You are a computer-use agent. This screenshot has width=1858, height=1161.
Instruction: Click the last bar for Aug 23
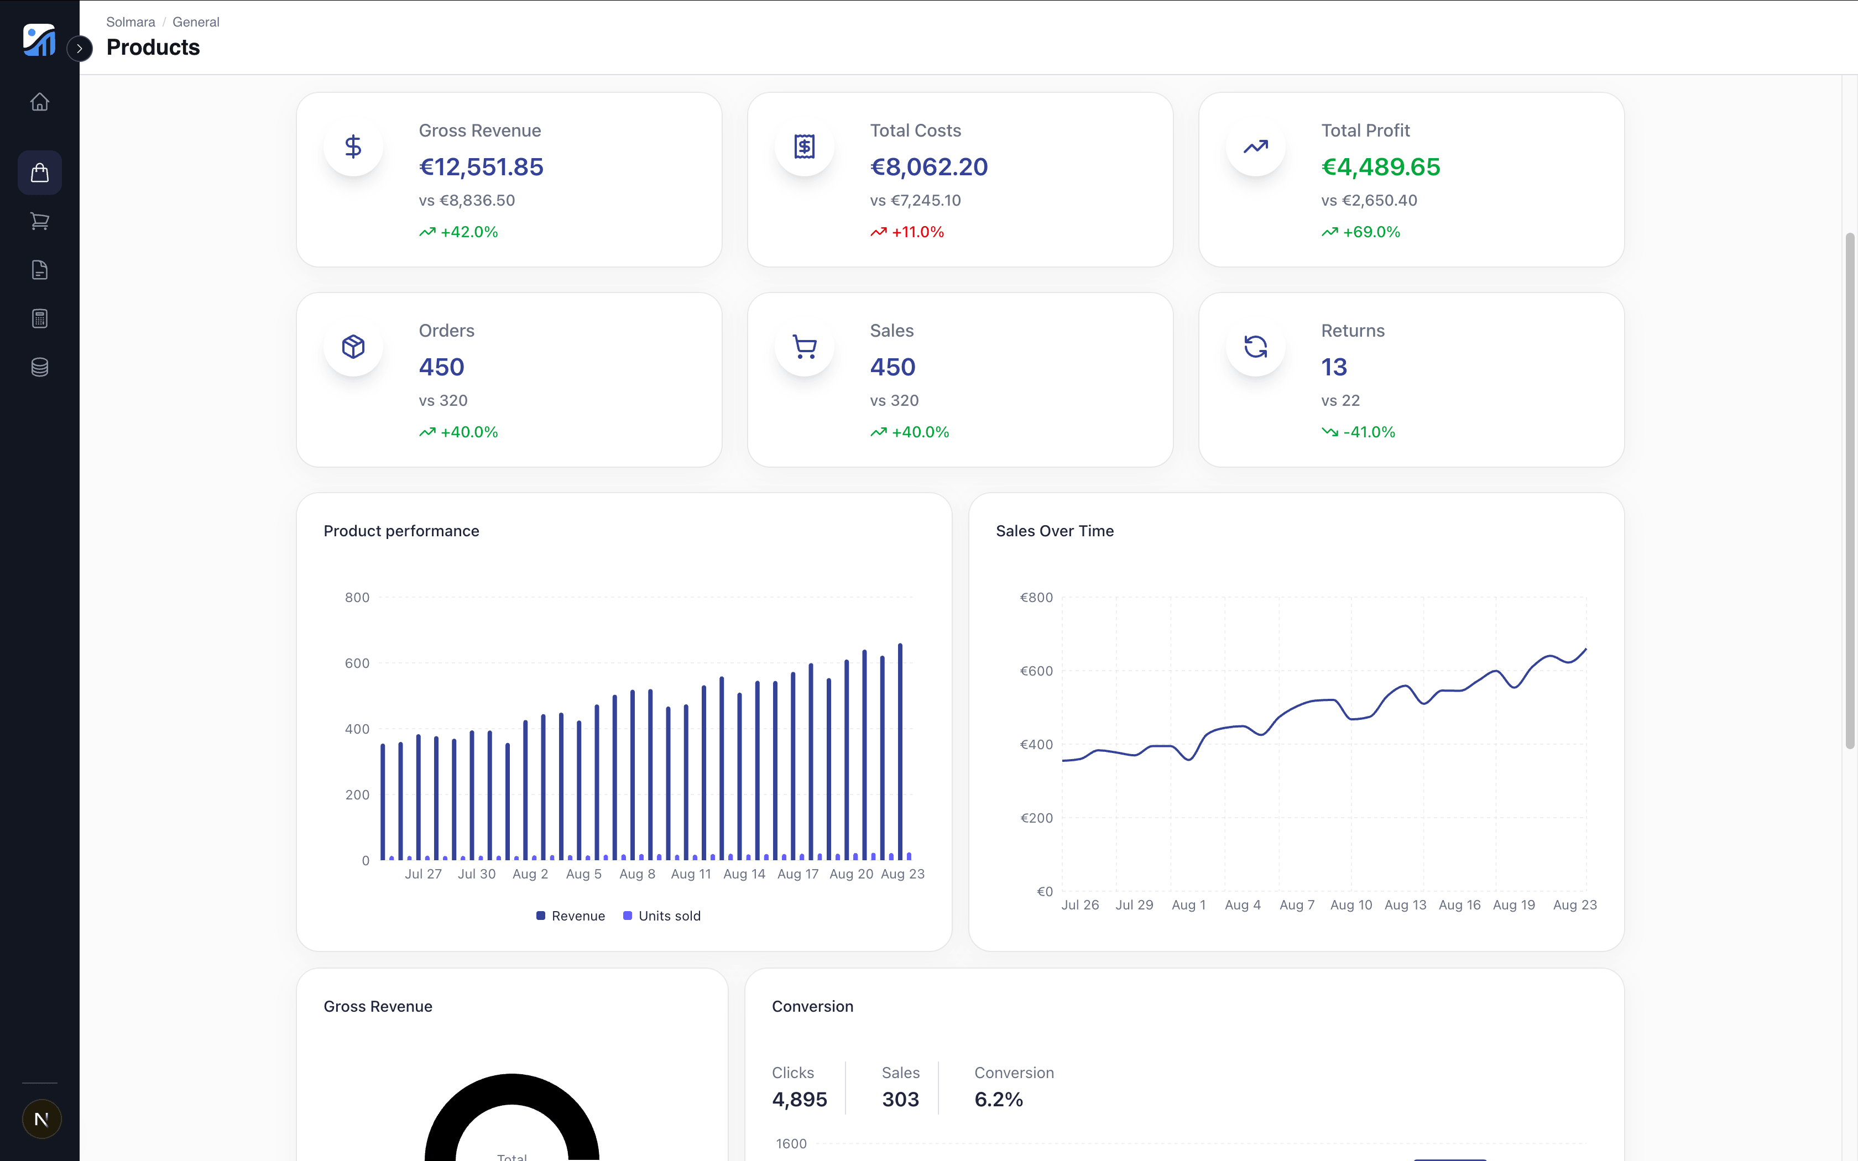tap(901, 752)
